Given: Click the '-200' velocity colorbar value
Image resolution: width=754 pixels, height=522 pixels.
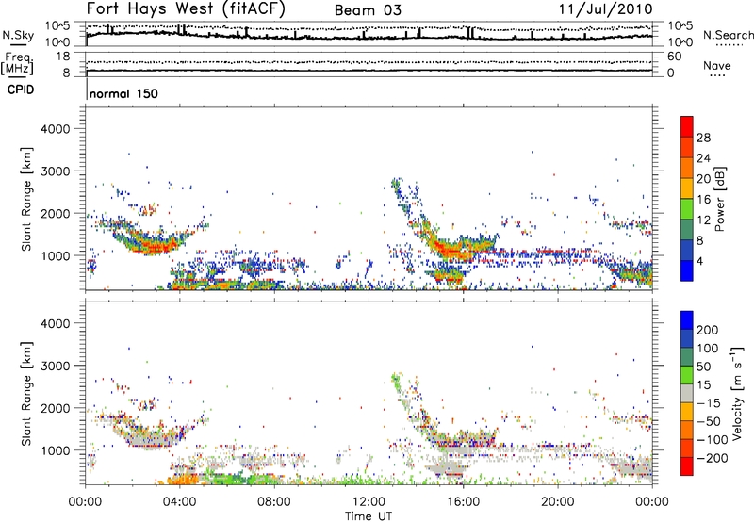Looking at the screenshot, I should click(713, 458).
